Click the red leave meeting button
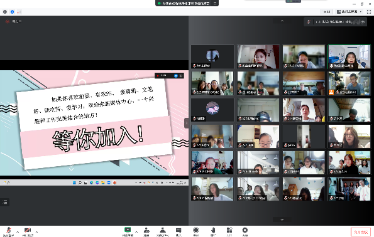 (x=361, y=232)
